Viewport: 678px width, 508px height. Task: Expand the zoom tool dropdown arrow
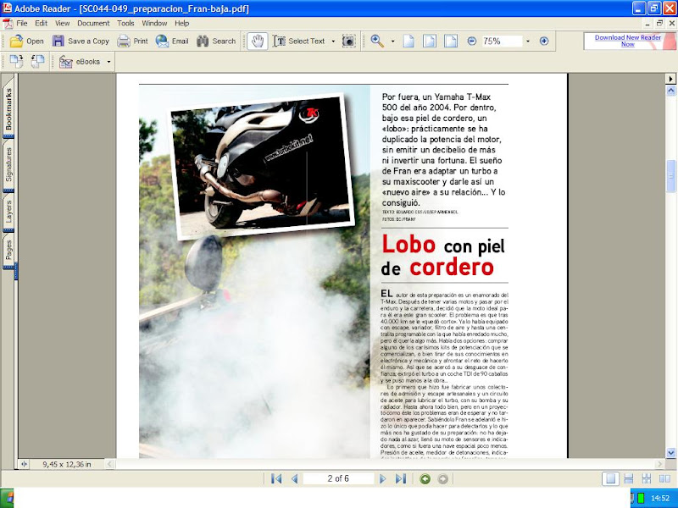click(392, 41)
